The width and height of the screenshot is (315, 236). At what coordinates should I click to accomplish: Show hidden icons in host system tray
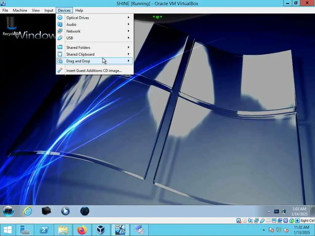pos(264,230)
